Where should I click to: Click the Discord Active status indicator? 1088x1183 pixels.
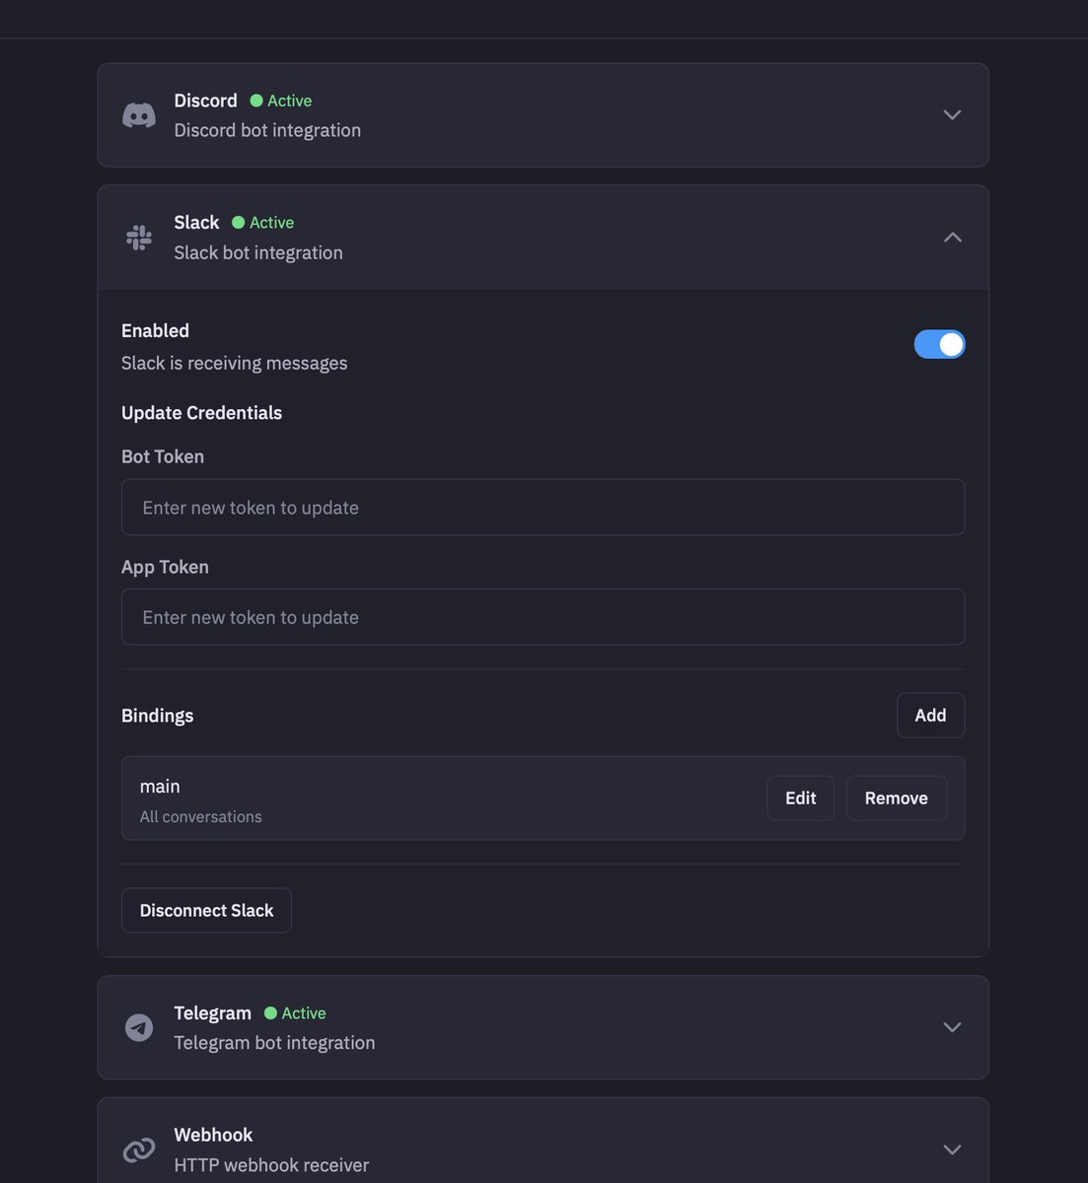281,101
